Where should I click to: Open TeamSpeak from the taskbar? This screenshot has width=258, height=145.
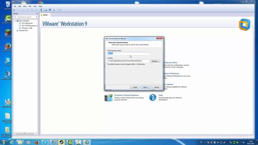click(53, 142)
